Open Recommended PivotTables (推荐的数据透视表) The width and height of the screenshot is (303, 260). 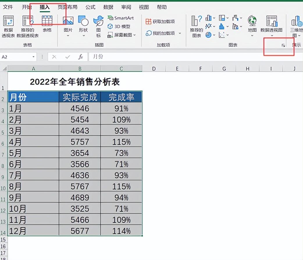pyautogui.click(x=27, y=26)
